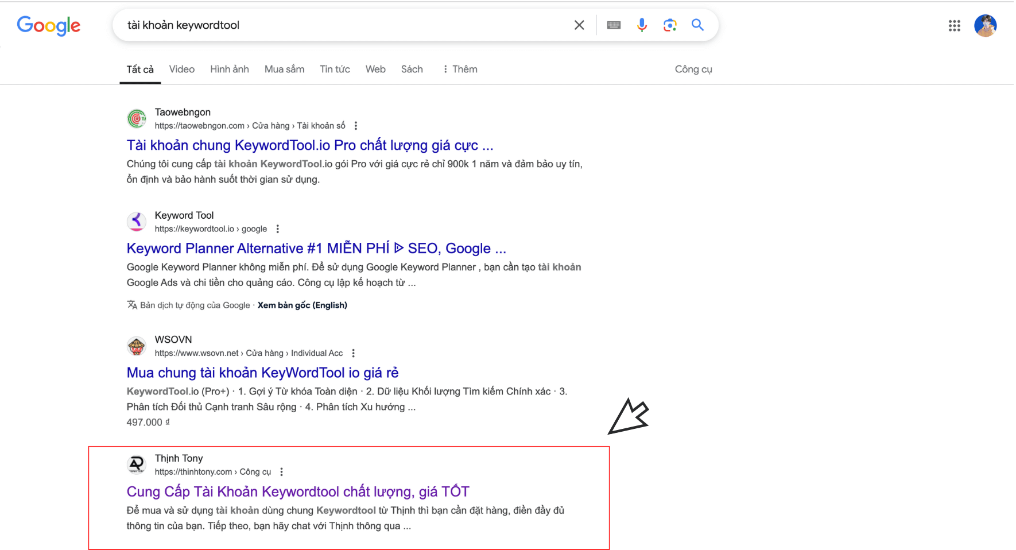The image size is (1016, 550).
Task: Click the WSOVN site name
Action: pos(173,340)
